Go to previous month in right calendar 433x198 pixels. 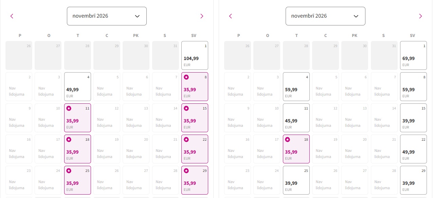click(231, 16)
